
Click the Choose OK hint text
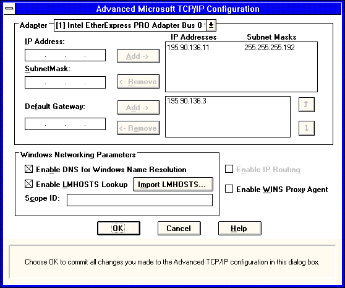click(172, 262)
